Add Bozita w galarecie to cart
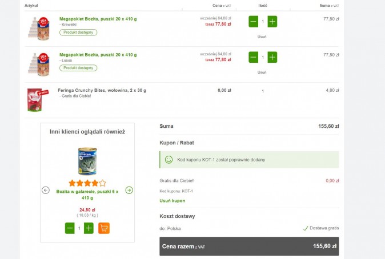The width and height of the screenshot is (385, 259). (x=104, y=228)
